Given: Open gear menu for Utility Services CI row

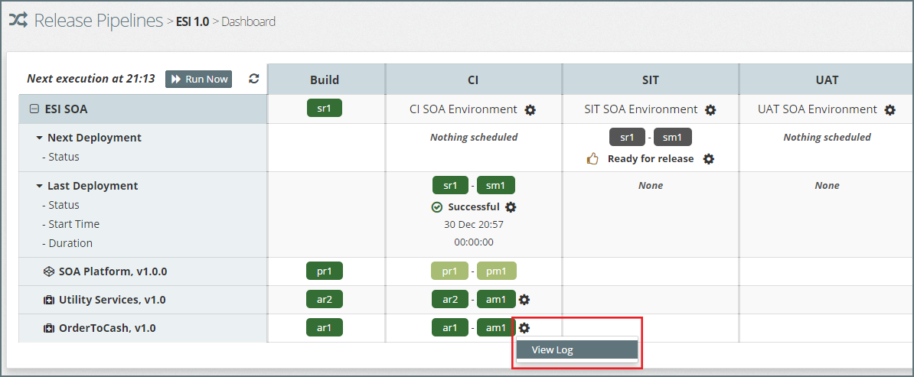Looking at the screenshot, I should tap(524, 300).
